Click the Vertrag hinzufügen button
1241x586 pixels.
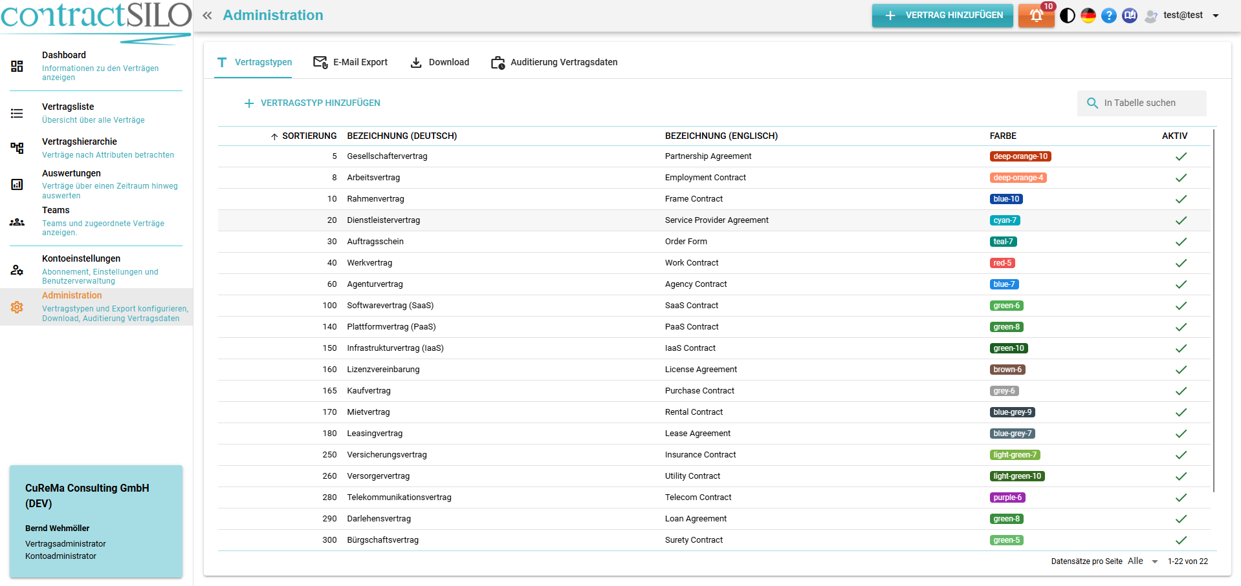(x=943, y=16)
